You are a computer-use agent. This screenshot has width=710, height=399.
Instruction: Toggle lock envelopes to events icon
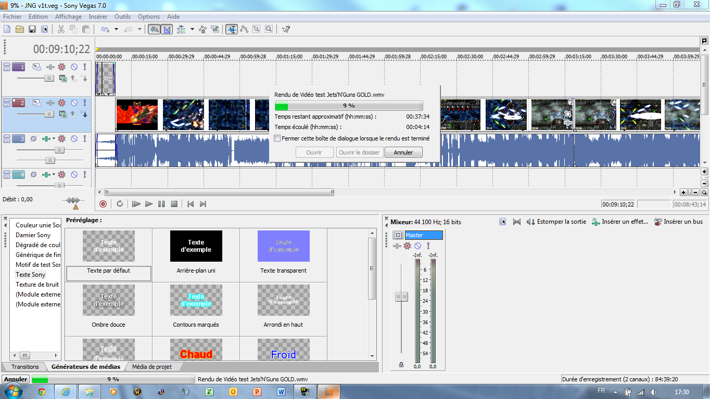coord(202,29)
